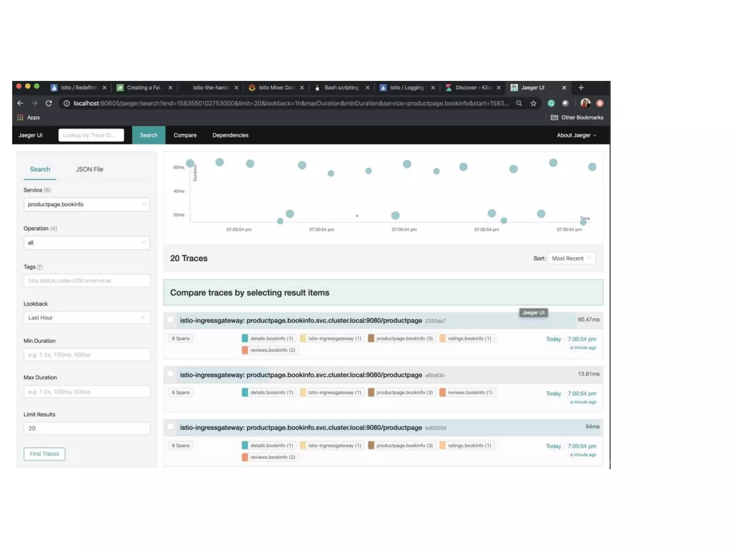Click the browser back arrow
This screenshot has height=550, width=733.
tap(20, 103)
